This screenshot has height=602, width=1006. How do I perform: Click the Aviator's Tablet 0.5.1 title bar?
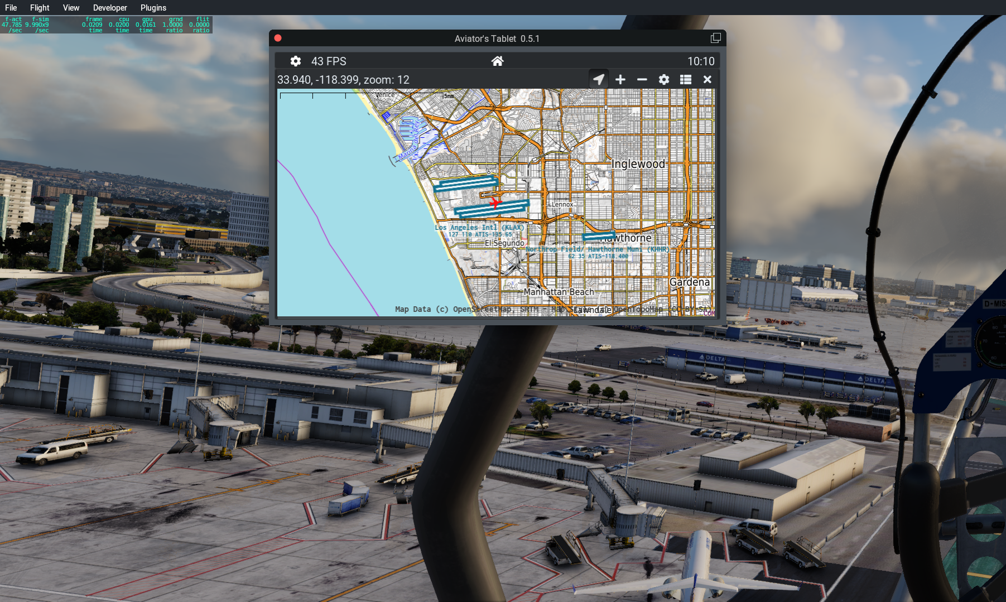click(497, 38)
